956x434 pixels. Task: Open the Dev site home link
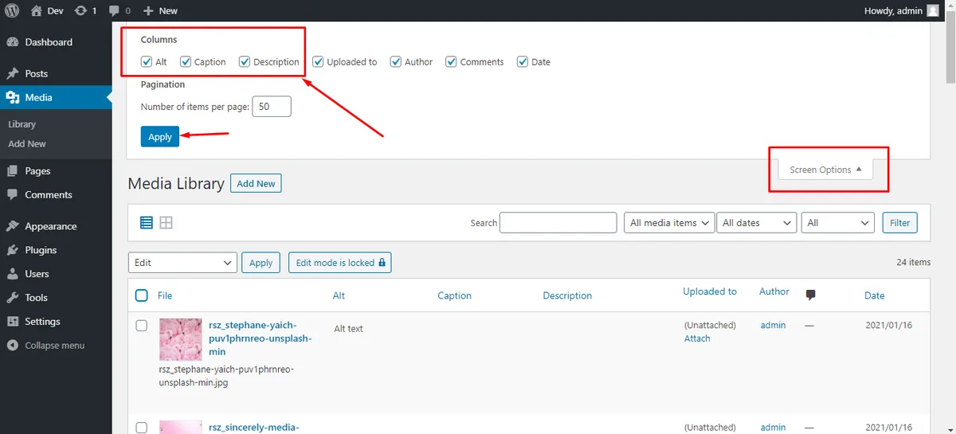[46, 10]
